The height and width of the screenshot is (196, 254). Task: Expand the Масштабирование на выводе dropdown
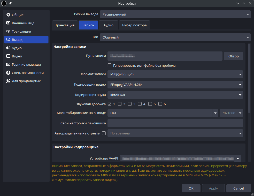[163, 113]
